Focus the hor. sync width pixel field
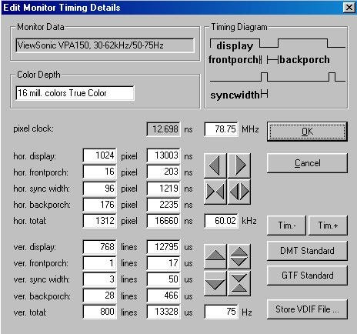357x334 pixels. click(99, 189)
